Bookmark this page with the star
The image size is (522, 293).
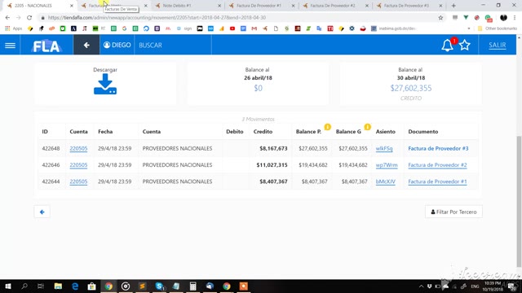pos(440,18)
